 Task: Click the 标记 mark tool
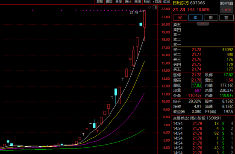[147, 2]
